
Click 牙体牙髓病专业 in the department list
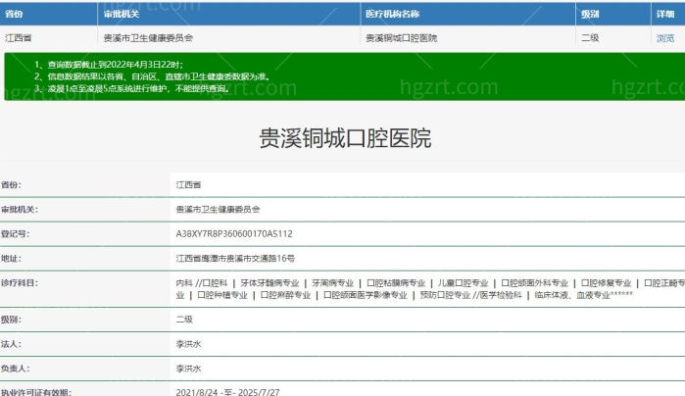(269, 283)
